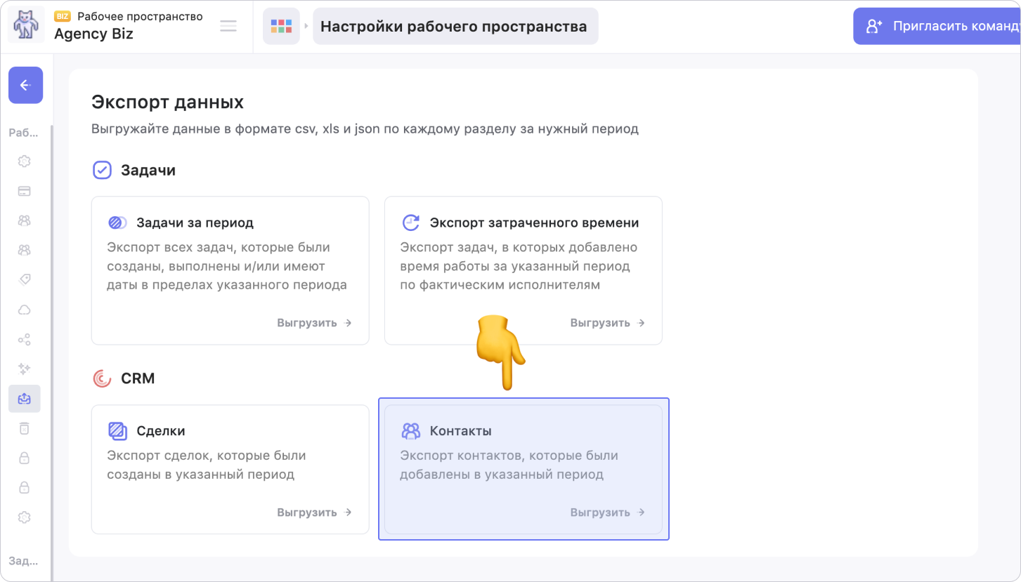The width and height of the screenshot is (1021, 582).
Task: Select the Контакты export card title
Action: pos(460,431)
